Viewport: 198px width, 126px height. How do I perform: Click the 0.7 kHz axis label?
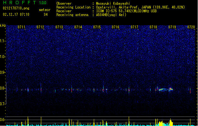click(3, 104)
